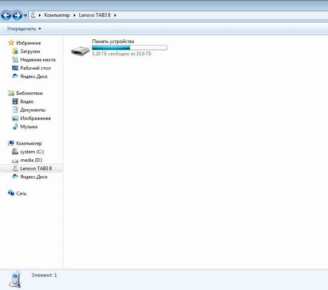Click the Компьютер icon in sidebar

(11, 143)
